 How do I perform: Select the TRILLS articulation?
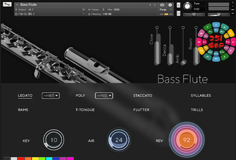pos(197,110)
